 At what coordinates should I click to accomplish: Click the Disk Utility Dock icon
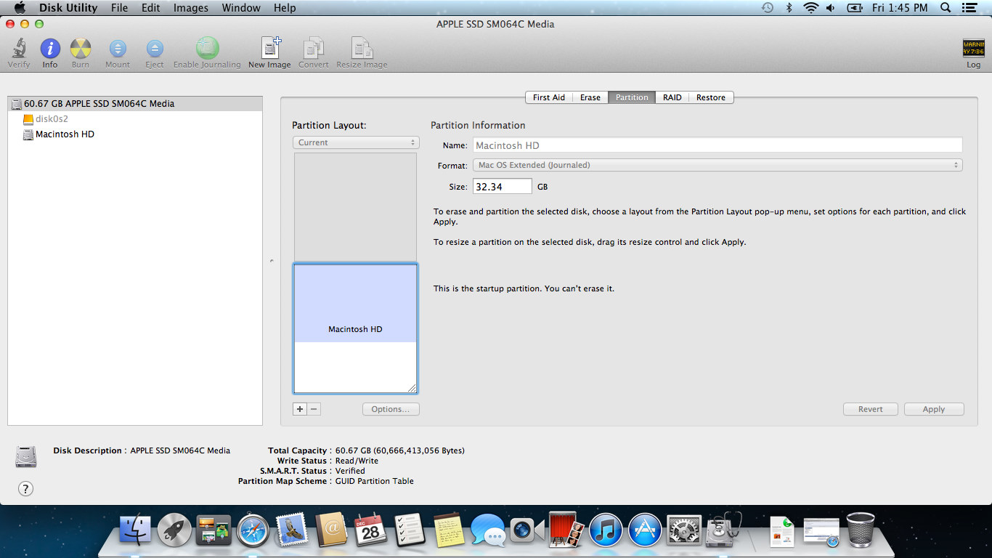click(724, 530)
